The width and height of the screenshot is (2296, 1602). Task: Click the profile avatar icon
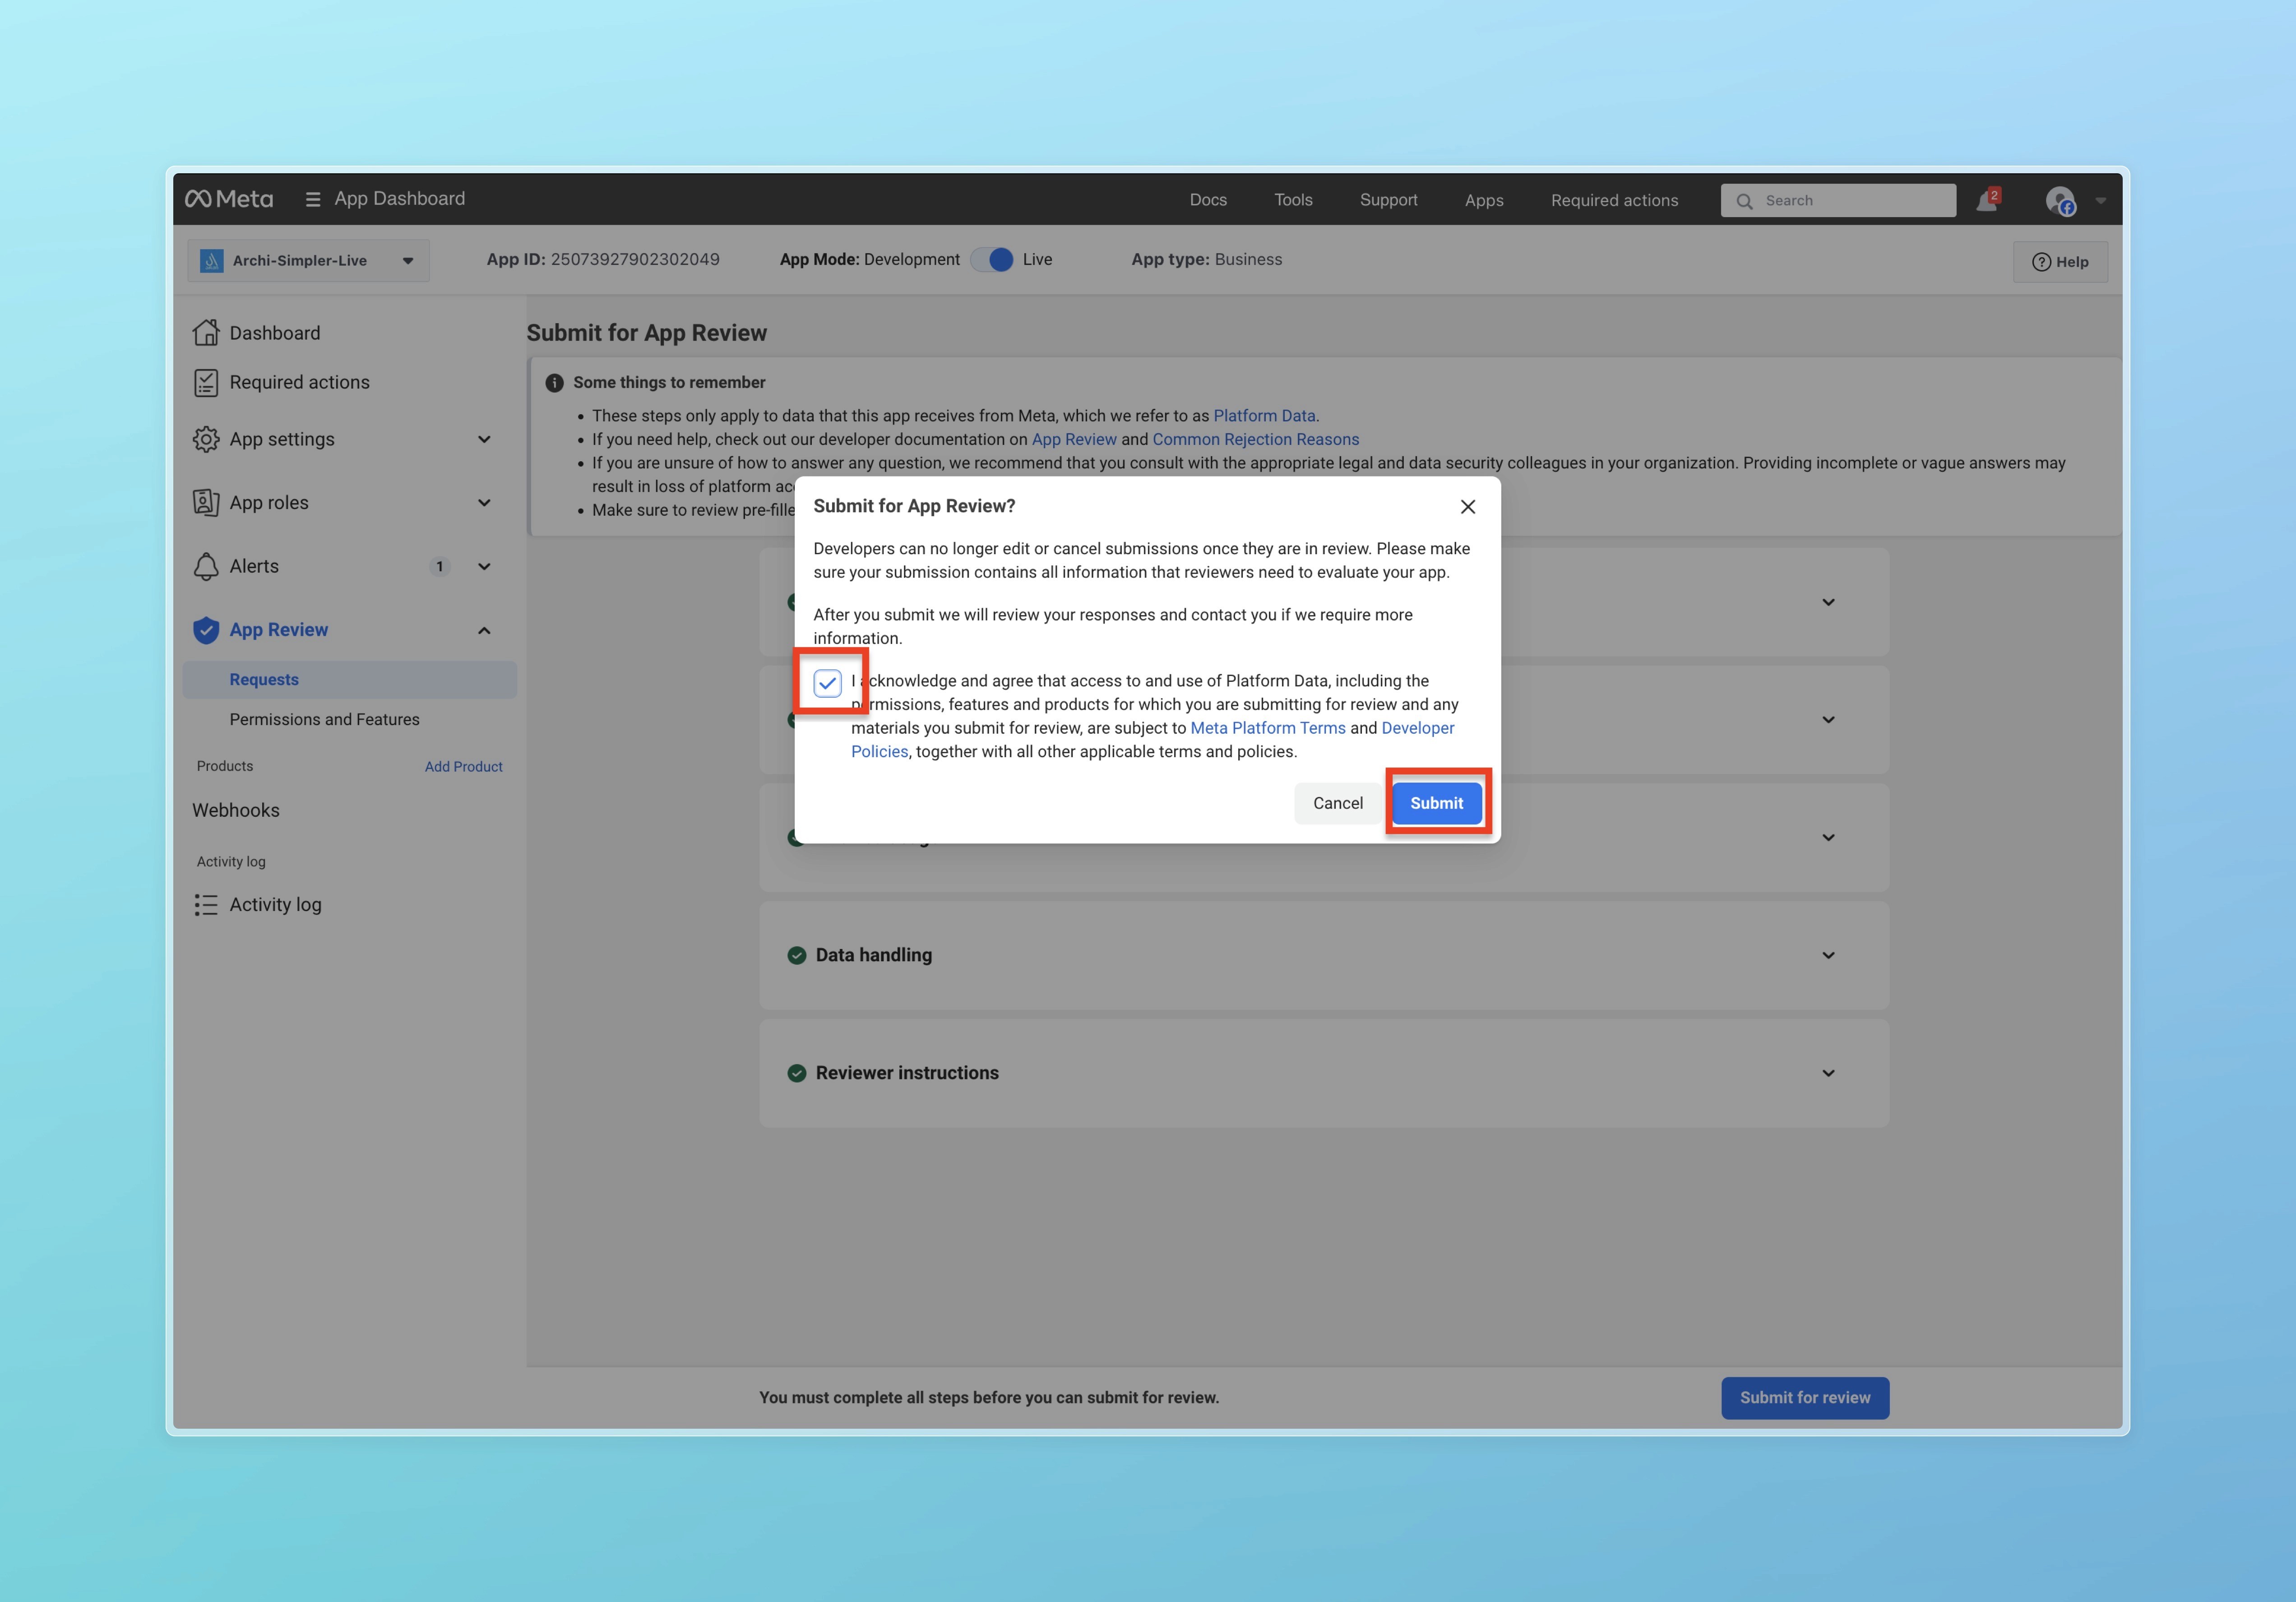2060,201
